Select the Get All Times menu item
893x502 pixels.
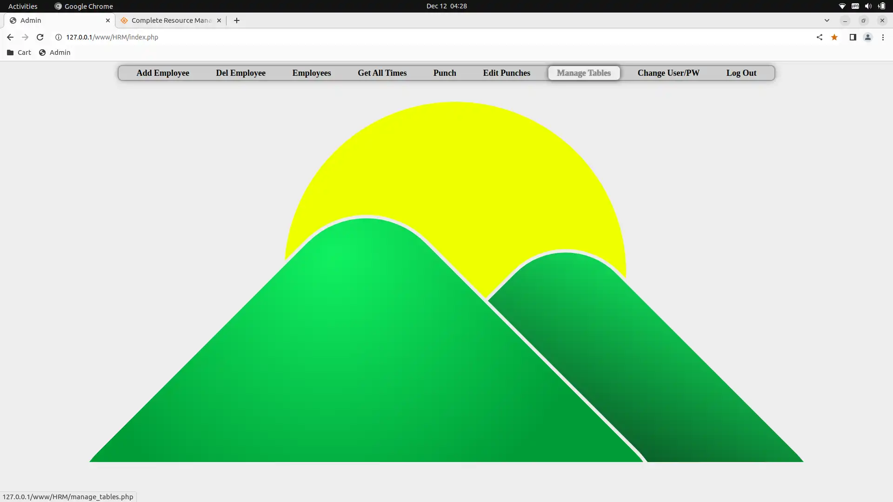point(382,73)
